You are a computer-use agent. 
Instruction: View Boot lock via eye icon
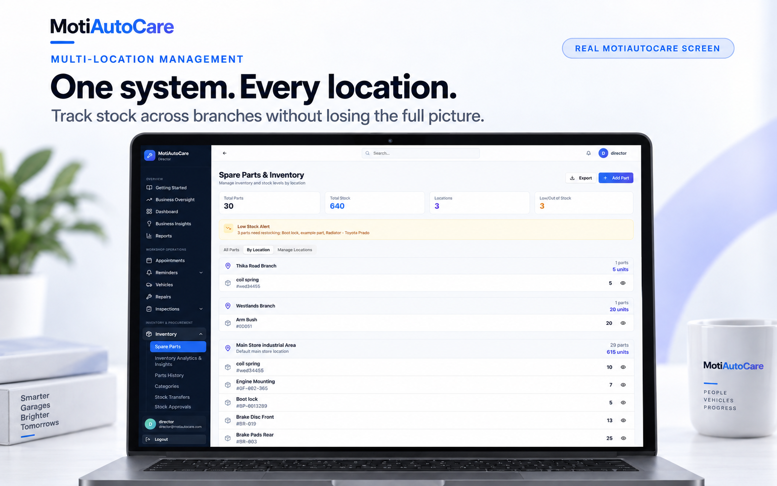623,402
